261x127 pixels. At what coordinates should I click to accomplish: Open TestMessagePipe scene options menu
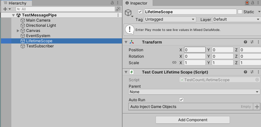tap(118, 15)
